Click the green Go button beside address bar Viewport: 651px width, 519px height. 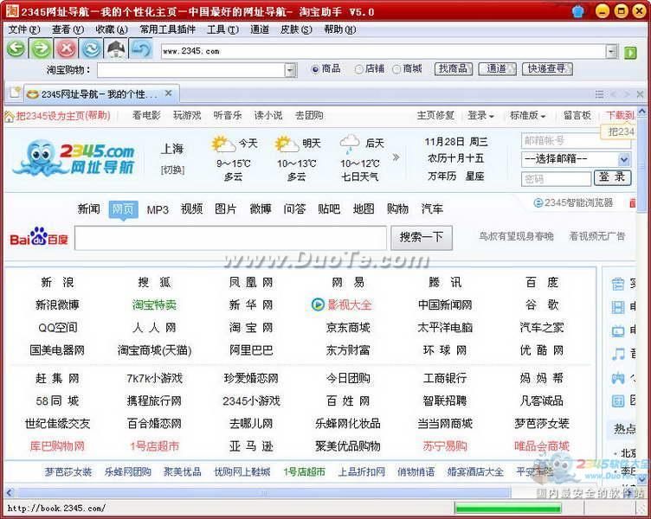631,52
